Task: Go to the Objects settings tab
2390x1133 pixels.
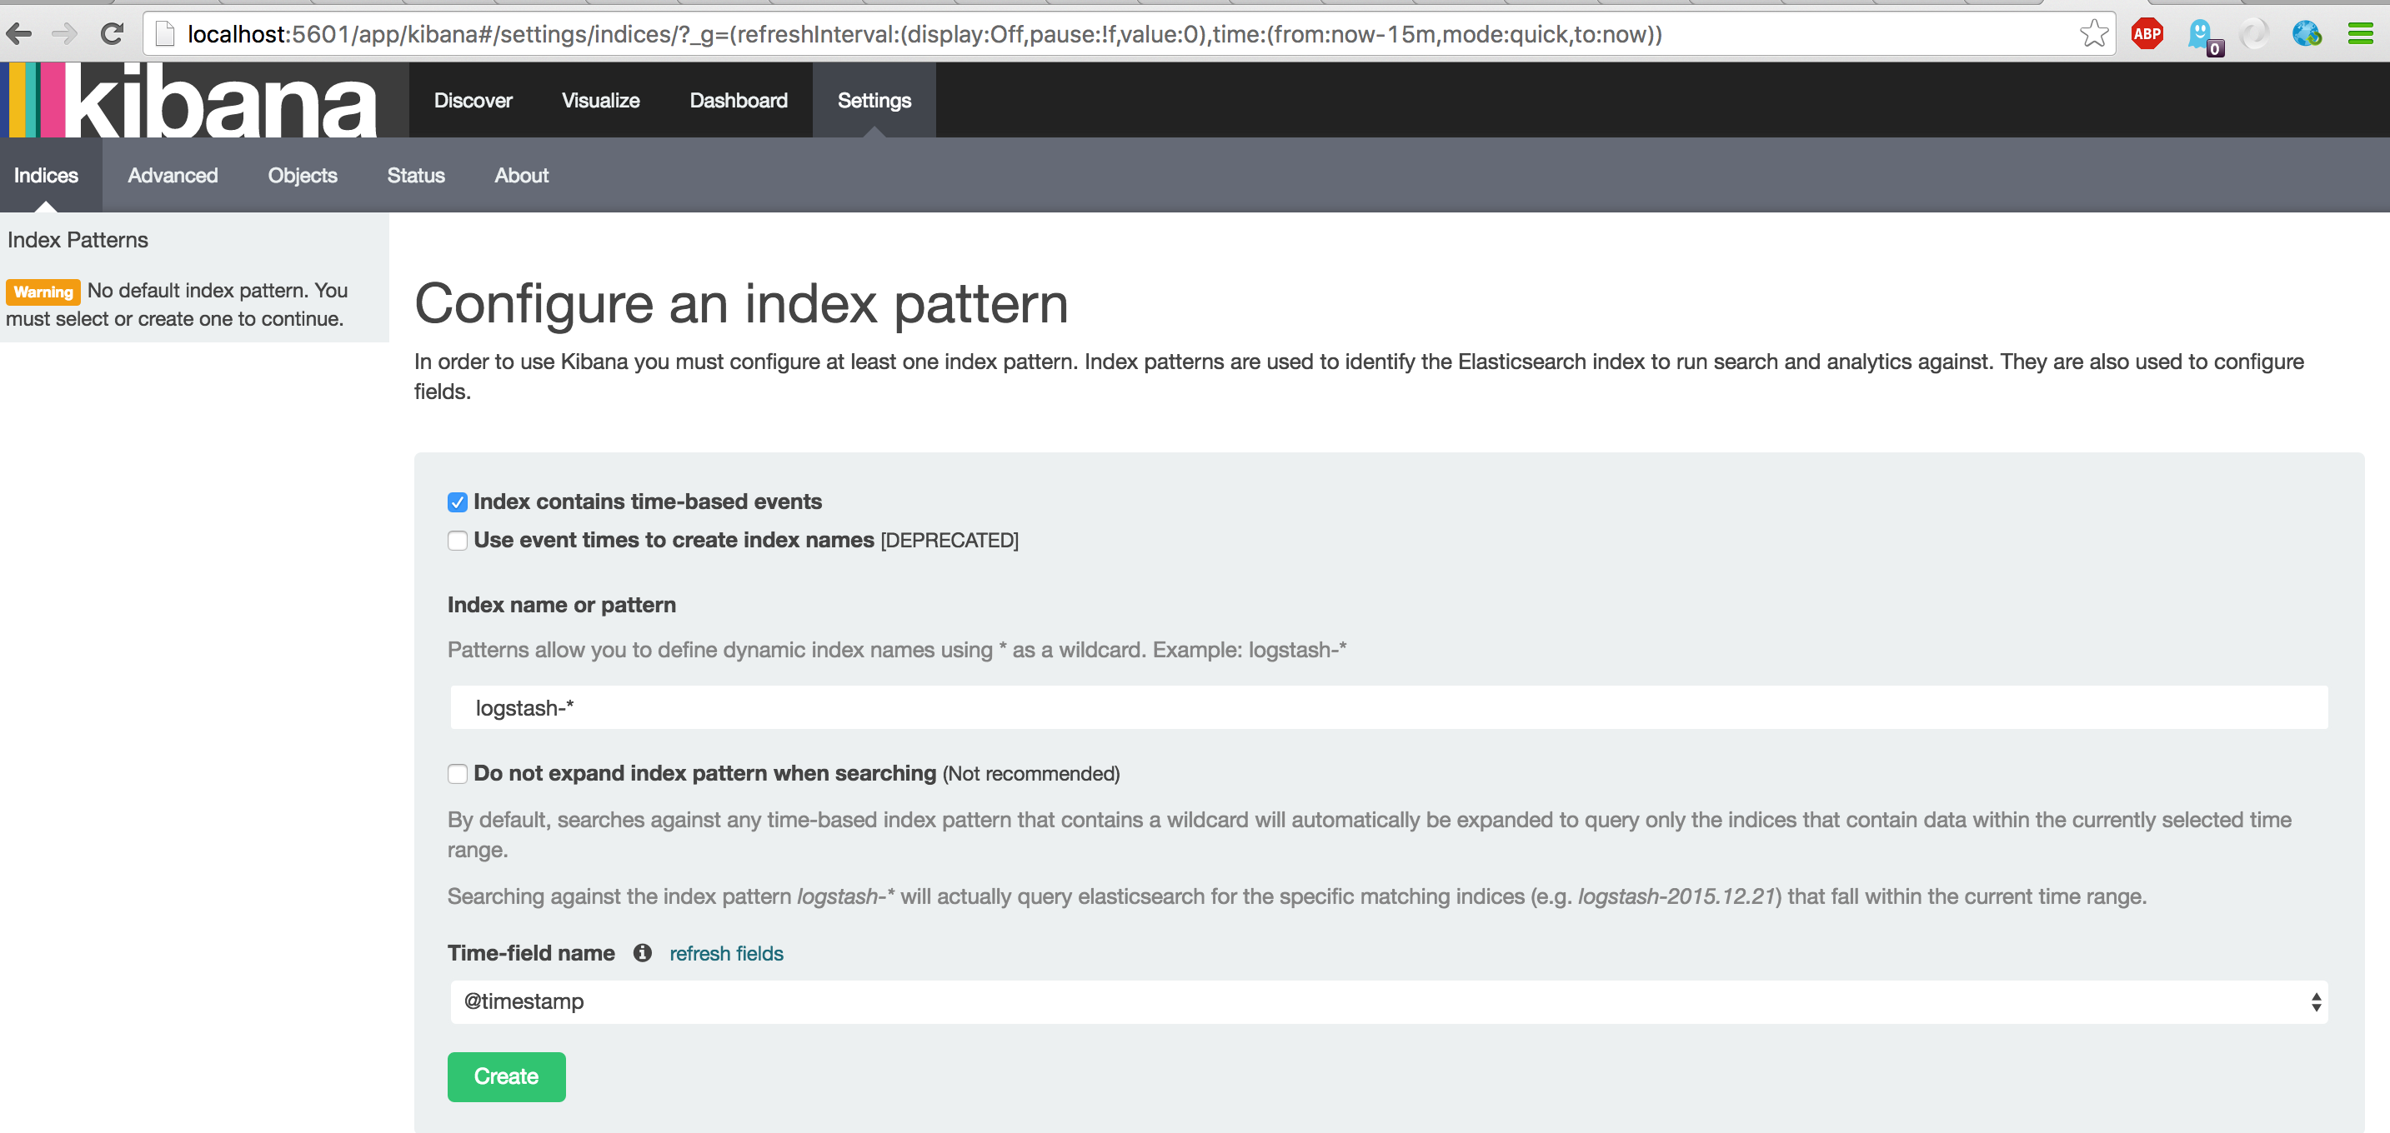Action: (x=303, y=175)
